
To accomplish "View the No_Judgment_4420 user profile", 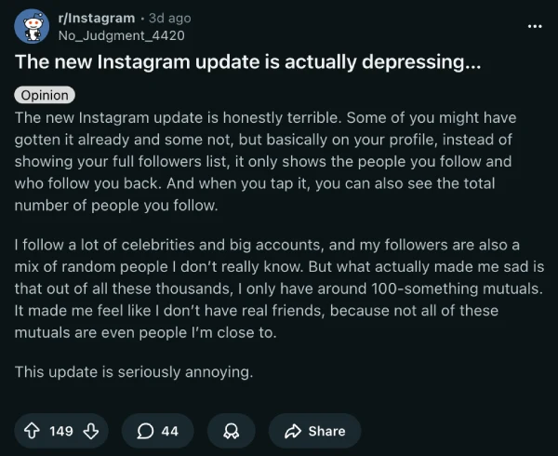I will 121,35.
